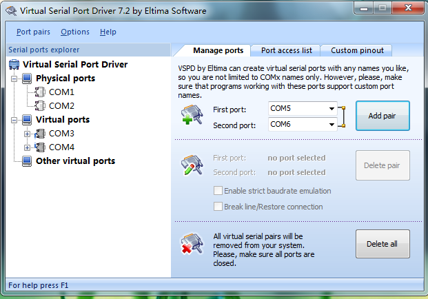Switch to the Custom pinout tab

(357, 50)
